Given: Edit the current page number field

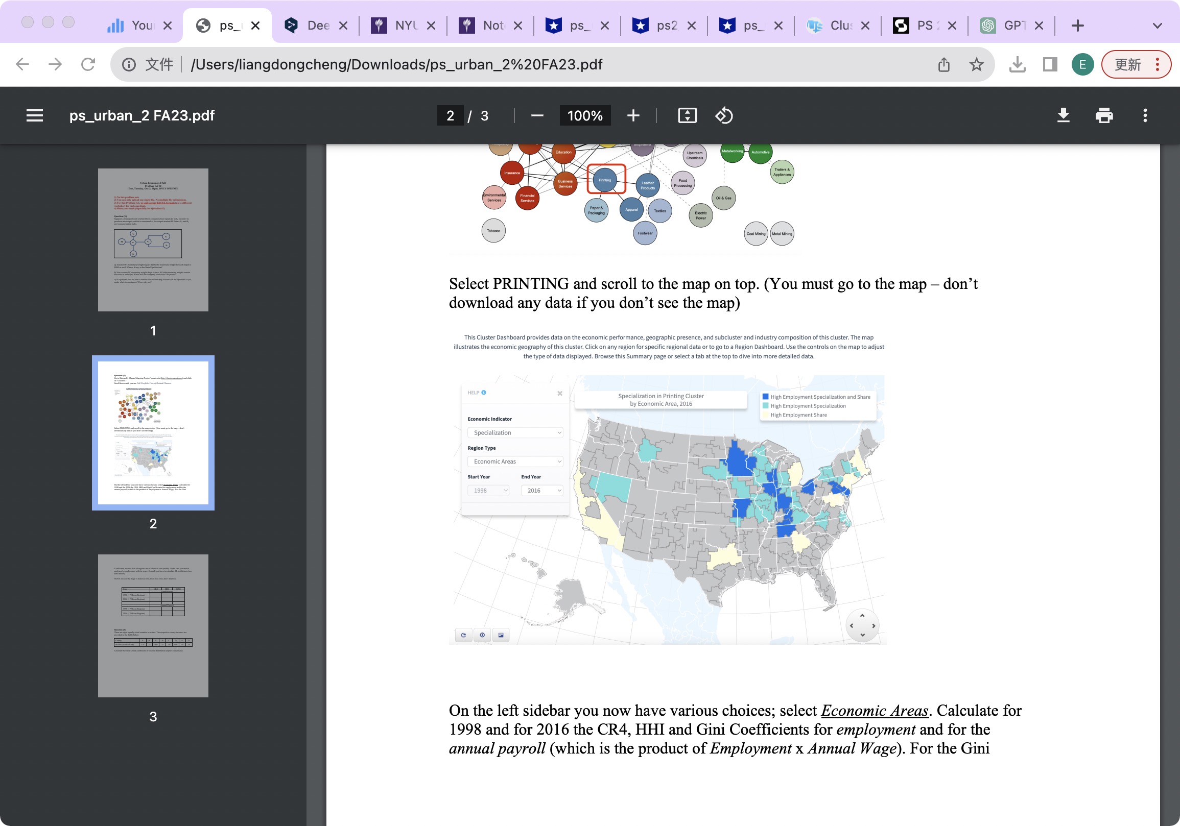Looking at the screenshot, I should (450, 115).
